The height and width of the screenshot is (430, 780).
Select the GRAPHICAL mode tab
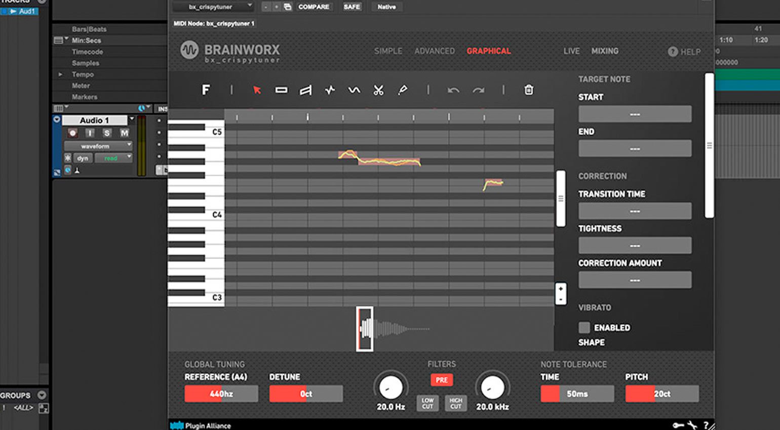click(489, 51)
